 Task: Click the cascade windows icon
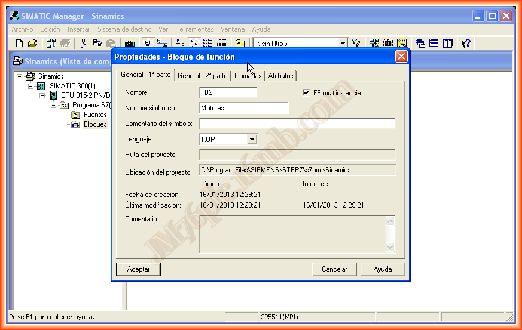click(420, 43)
